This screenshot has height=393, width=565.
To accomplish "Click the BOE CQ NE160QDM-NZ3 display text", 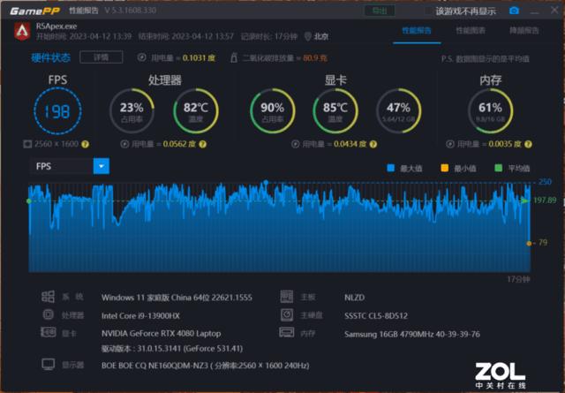I will click(206, 366).
